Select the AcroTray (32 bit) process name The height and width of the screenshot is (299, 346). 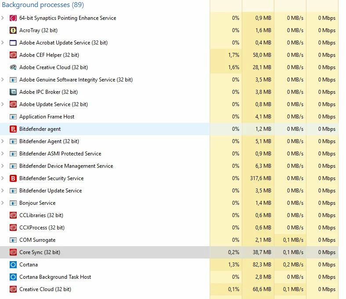pos(38,30)
